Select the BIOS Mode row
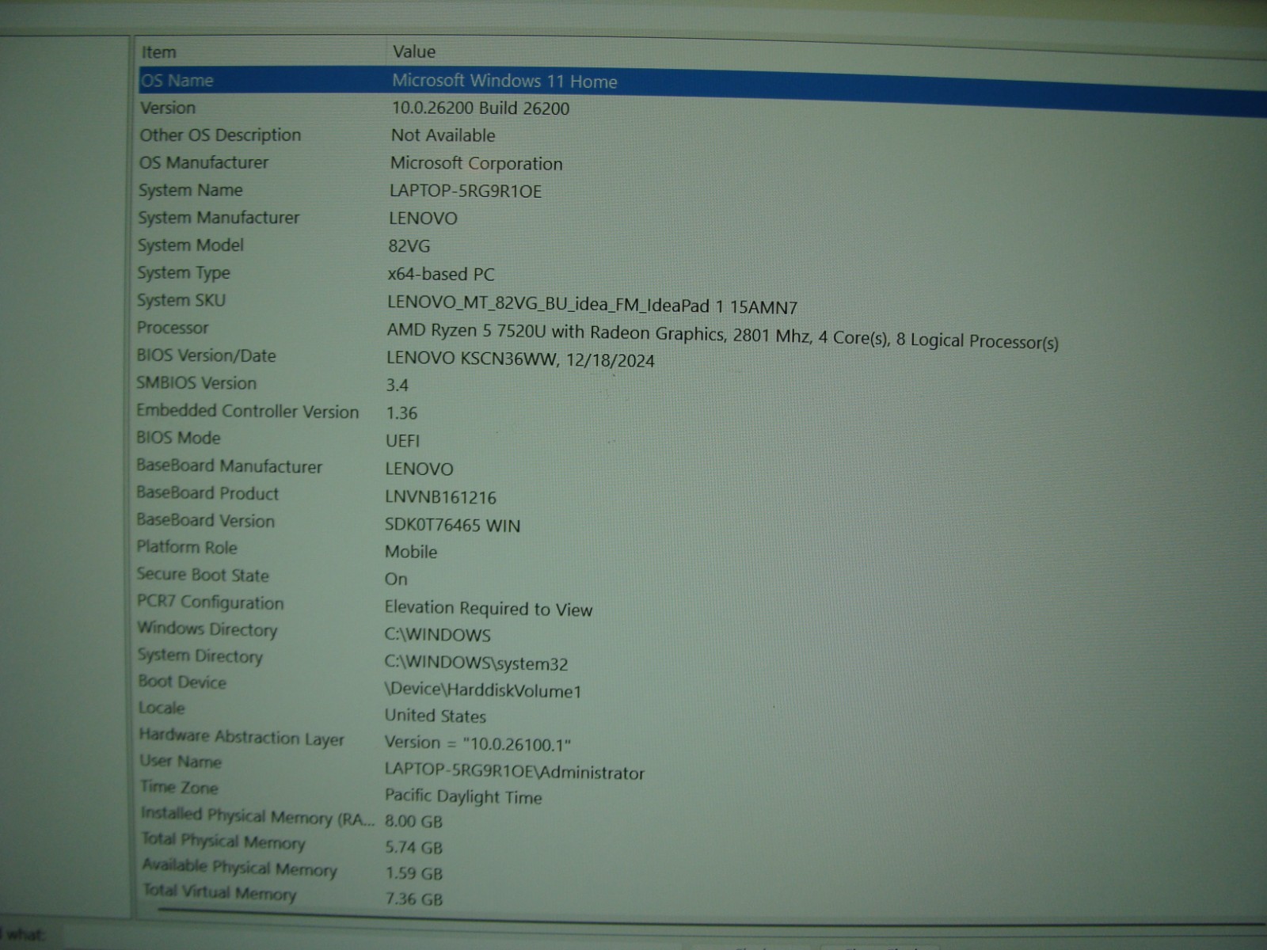Image resolution: width=1267 pixels, height=950 pixels. coord(178,438)
